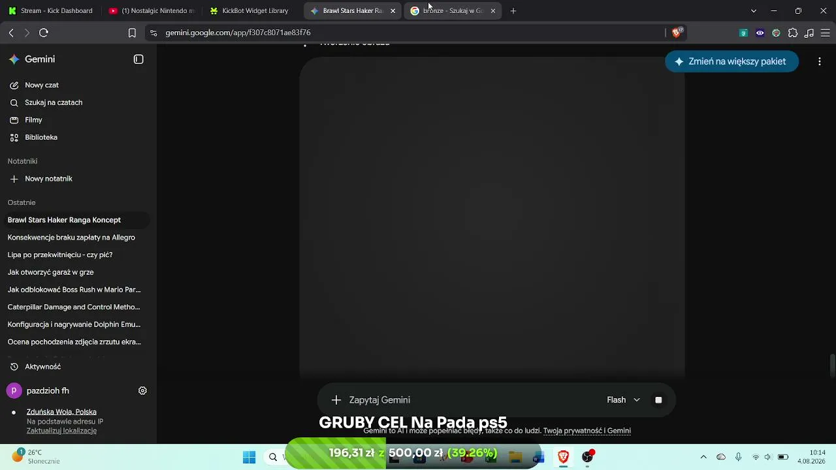Close the Brawl Stars Haker tab

click(x=393, y=11)
